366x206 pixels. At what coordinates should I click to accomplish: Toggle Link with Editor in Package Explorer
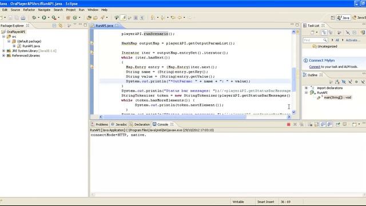tap(61, 25)
